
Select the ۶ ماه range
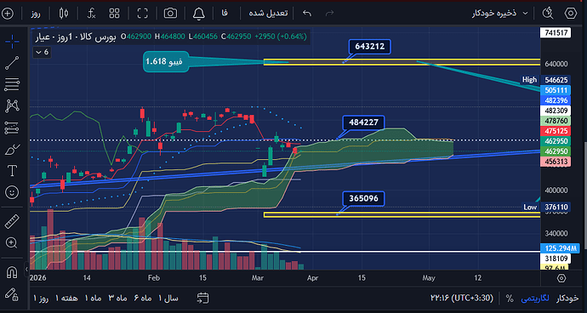(144, 299)
